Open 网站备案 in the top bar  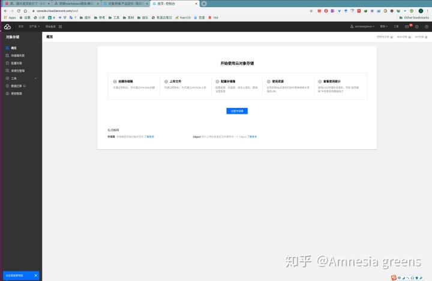50,26
